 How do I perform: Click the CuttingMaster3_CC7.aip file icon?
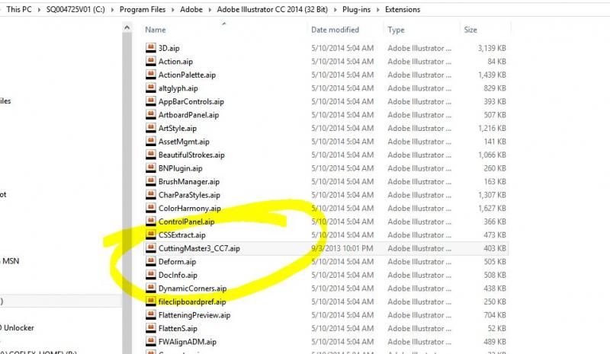(150, 248)
